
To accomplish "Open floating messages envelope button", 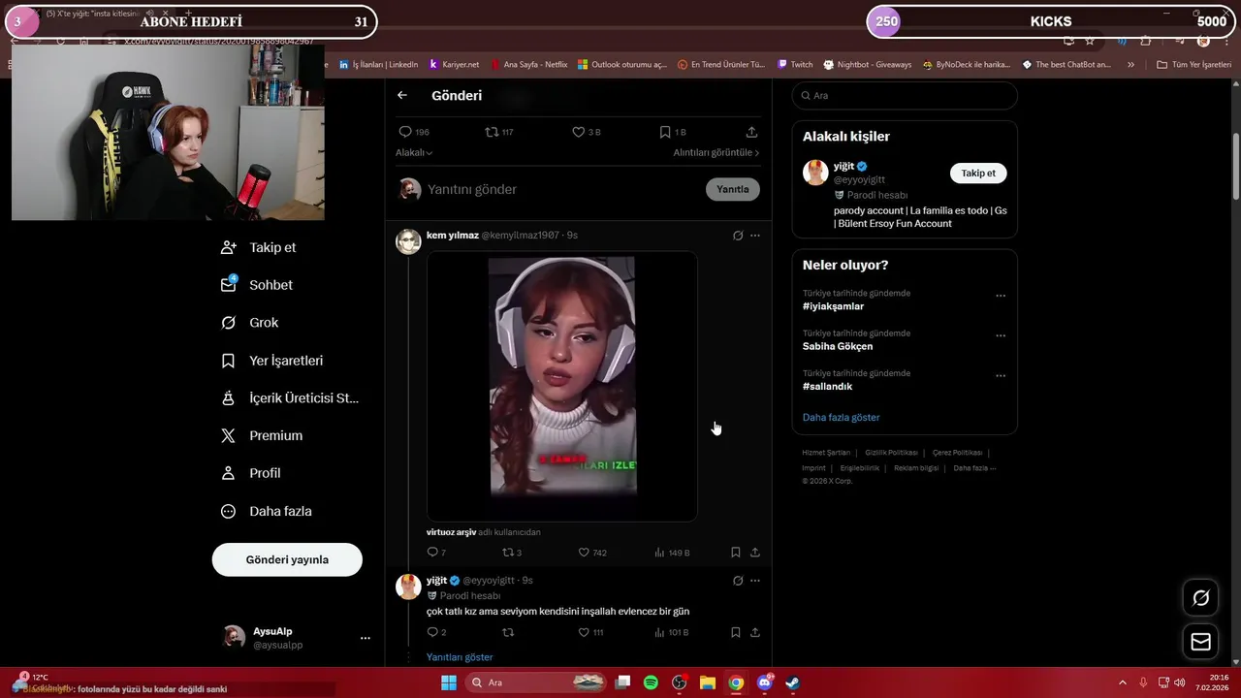I will pos(1200,642).
